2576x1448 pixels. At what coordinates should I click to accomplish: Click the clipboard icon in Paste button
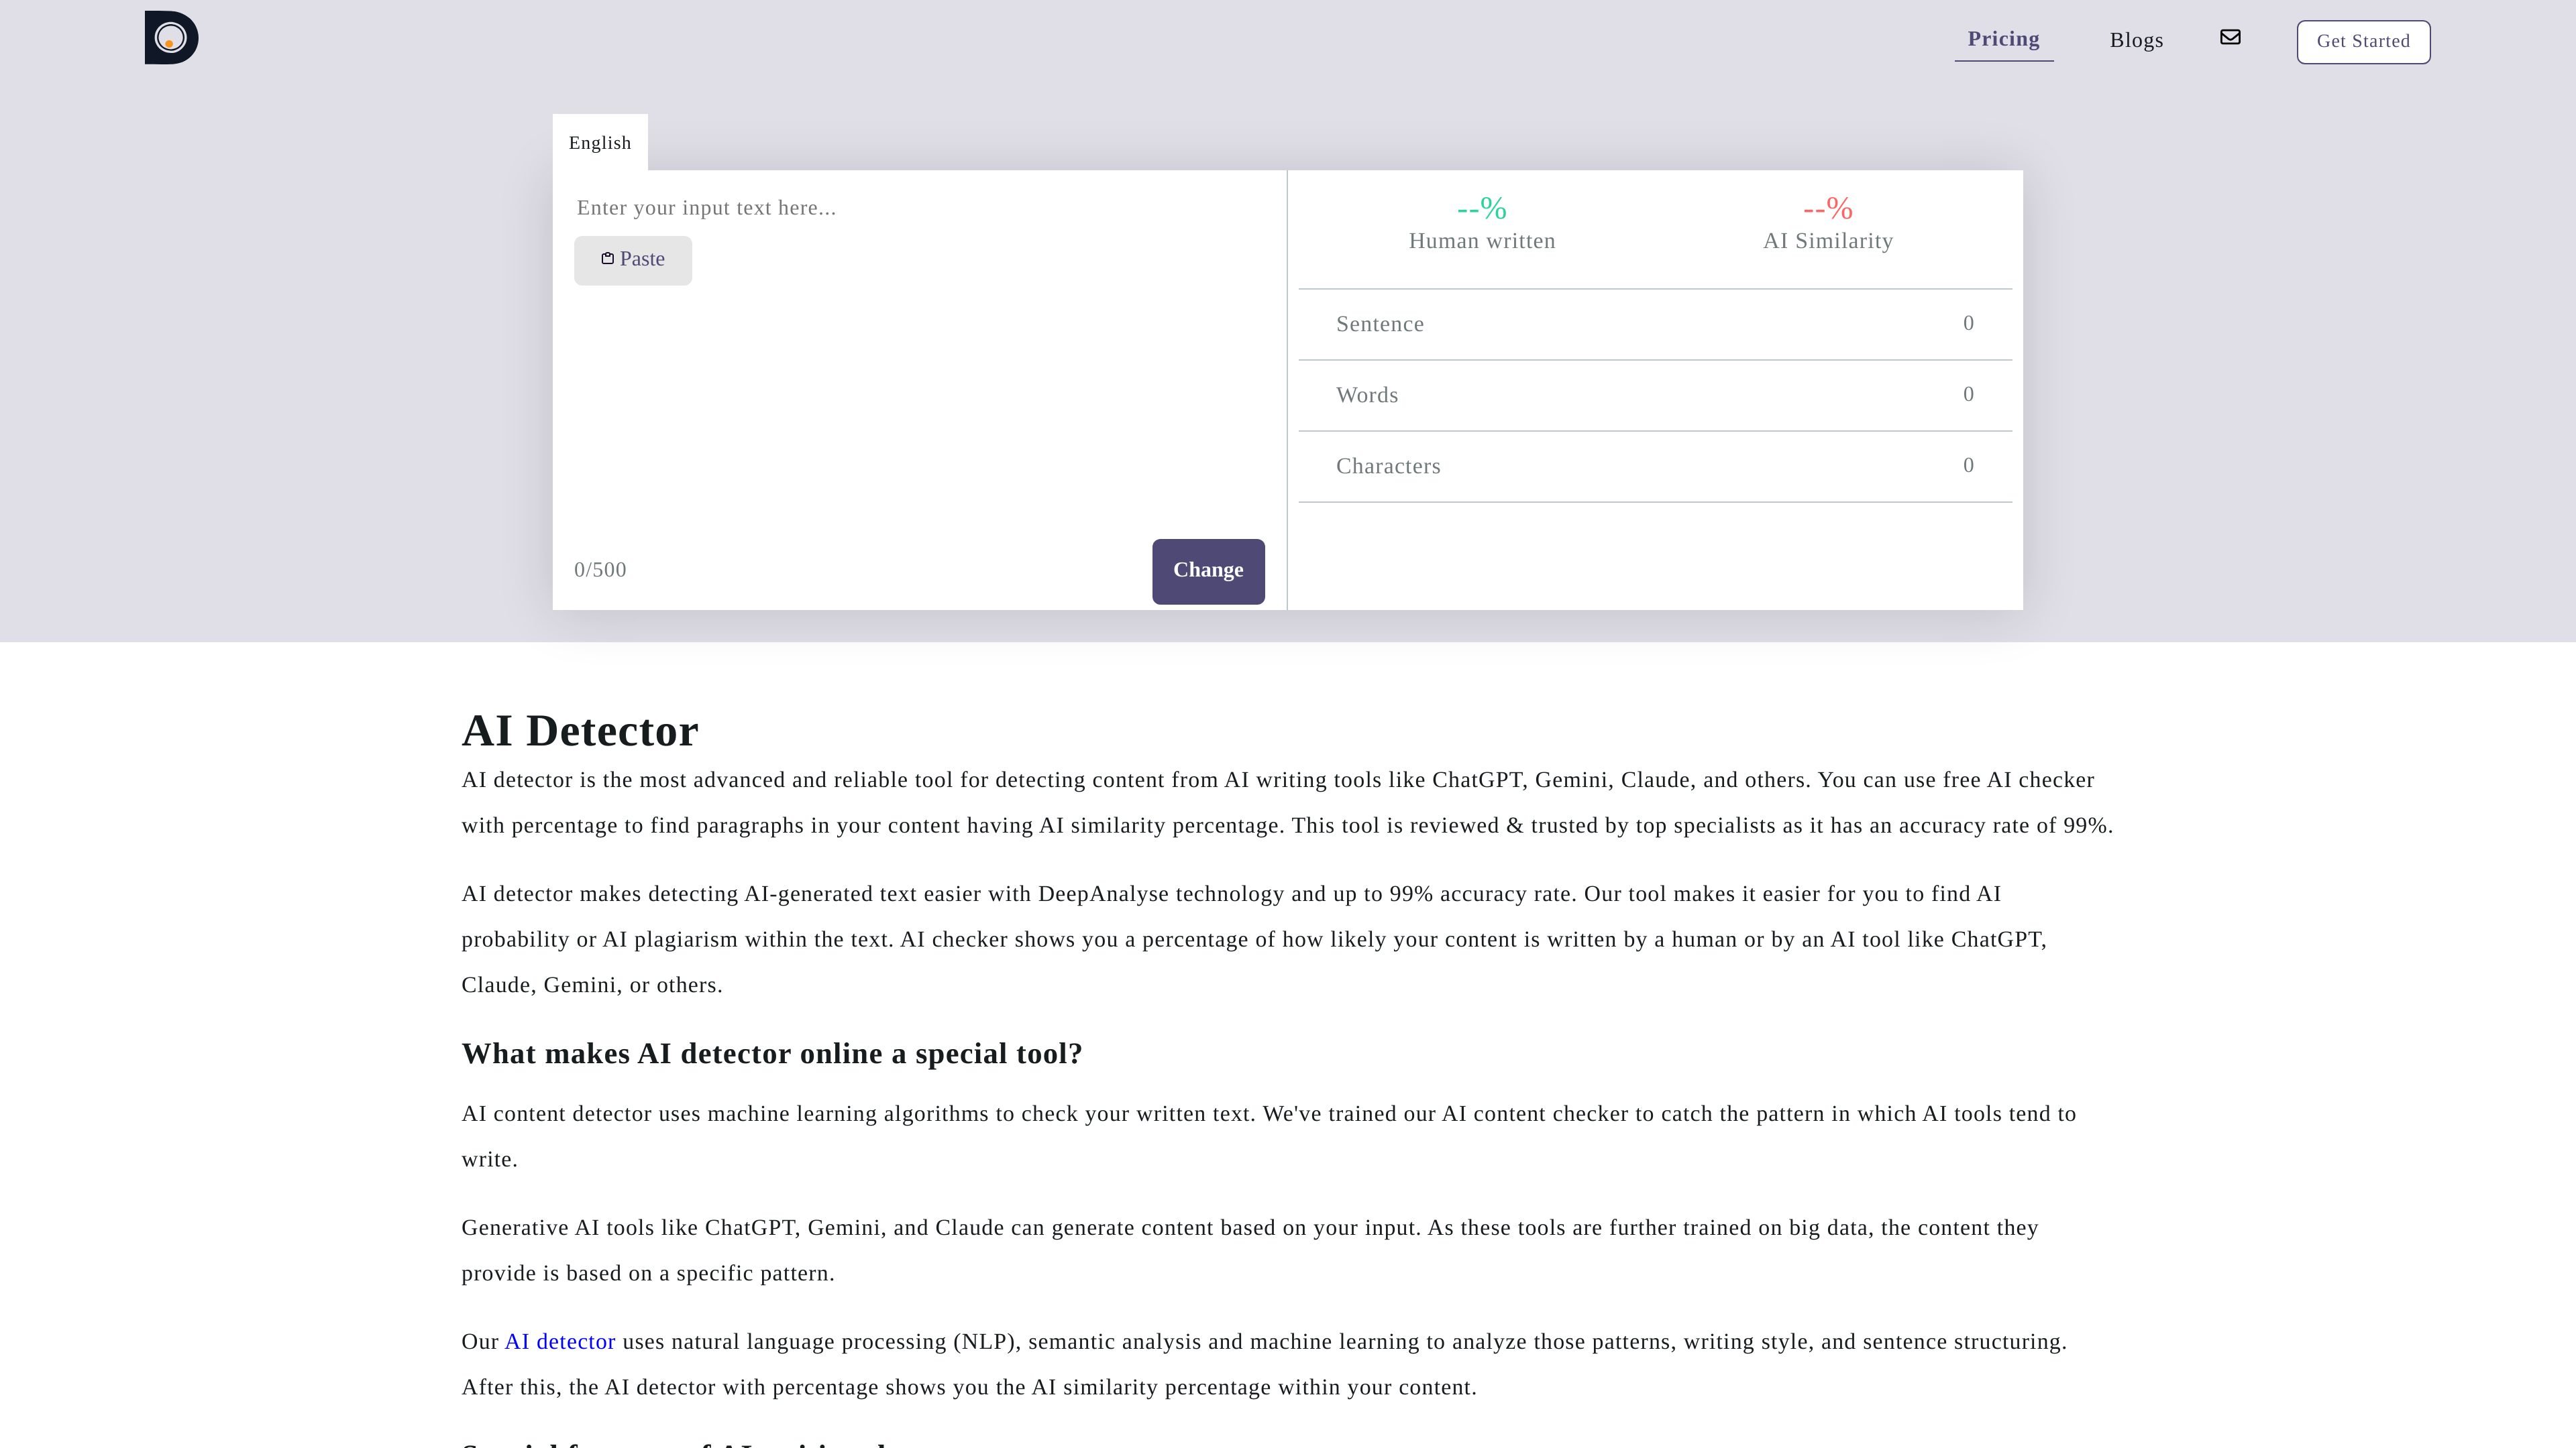click(607, 259)
